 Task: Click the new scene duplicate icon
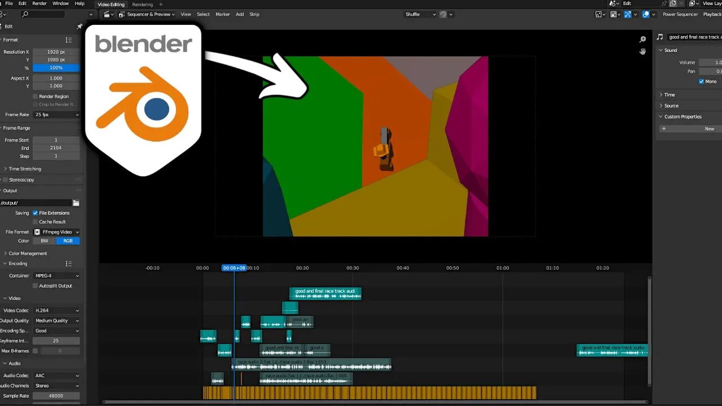[672, 3]
